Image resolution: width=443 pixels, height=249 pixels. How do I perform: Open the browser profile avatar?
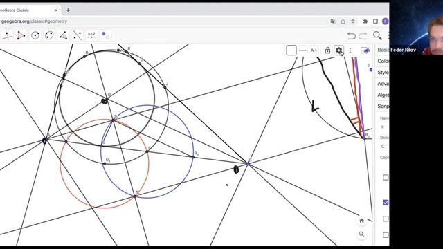click(x=386, y=21)
